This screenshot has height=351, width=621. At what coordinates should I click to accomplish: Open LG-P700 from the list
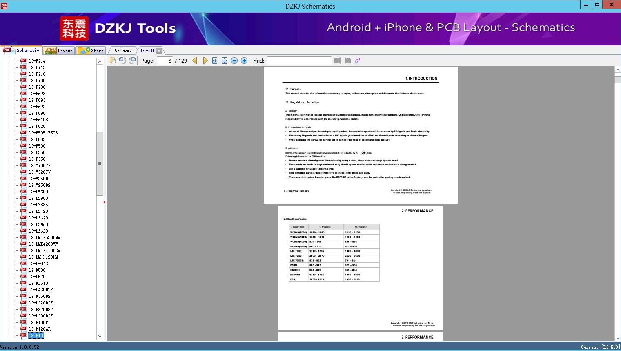(x=37, y=87)
